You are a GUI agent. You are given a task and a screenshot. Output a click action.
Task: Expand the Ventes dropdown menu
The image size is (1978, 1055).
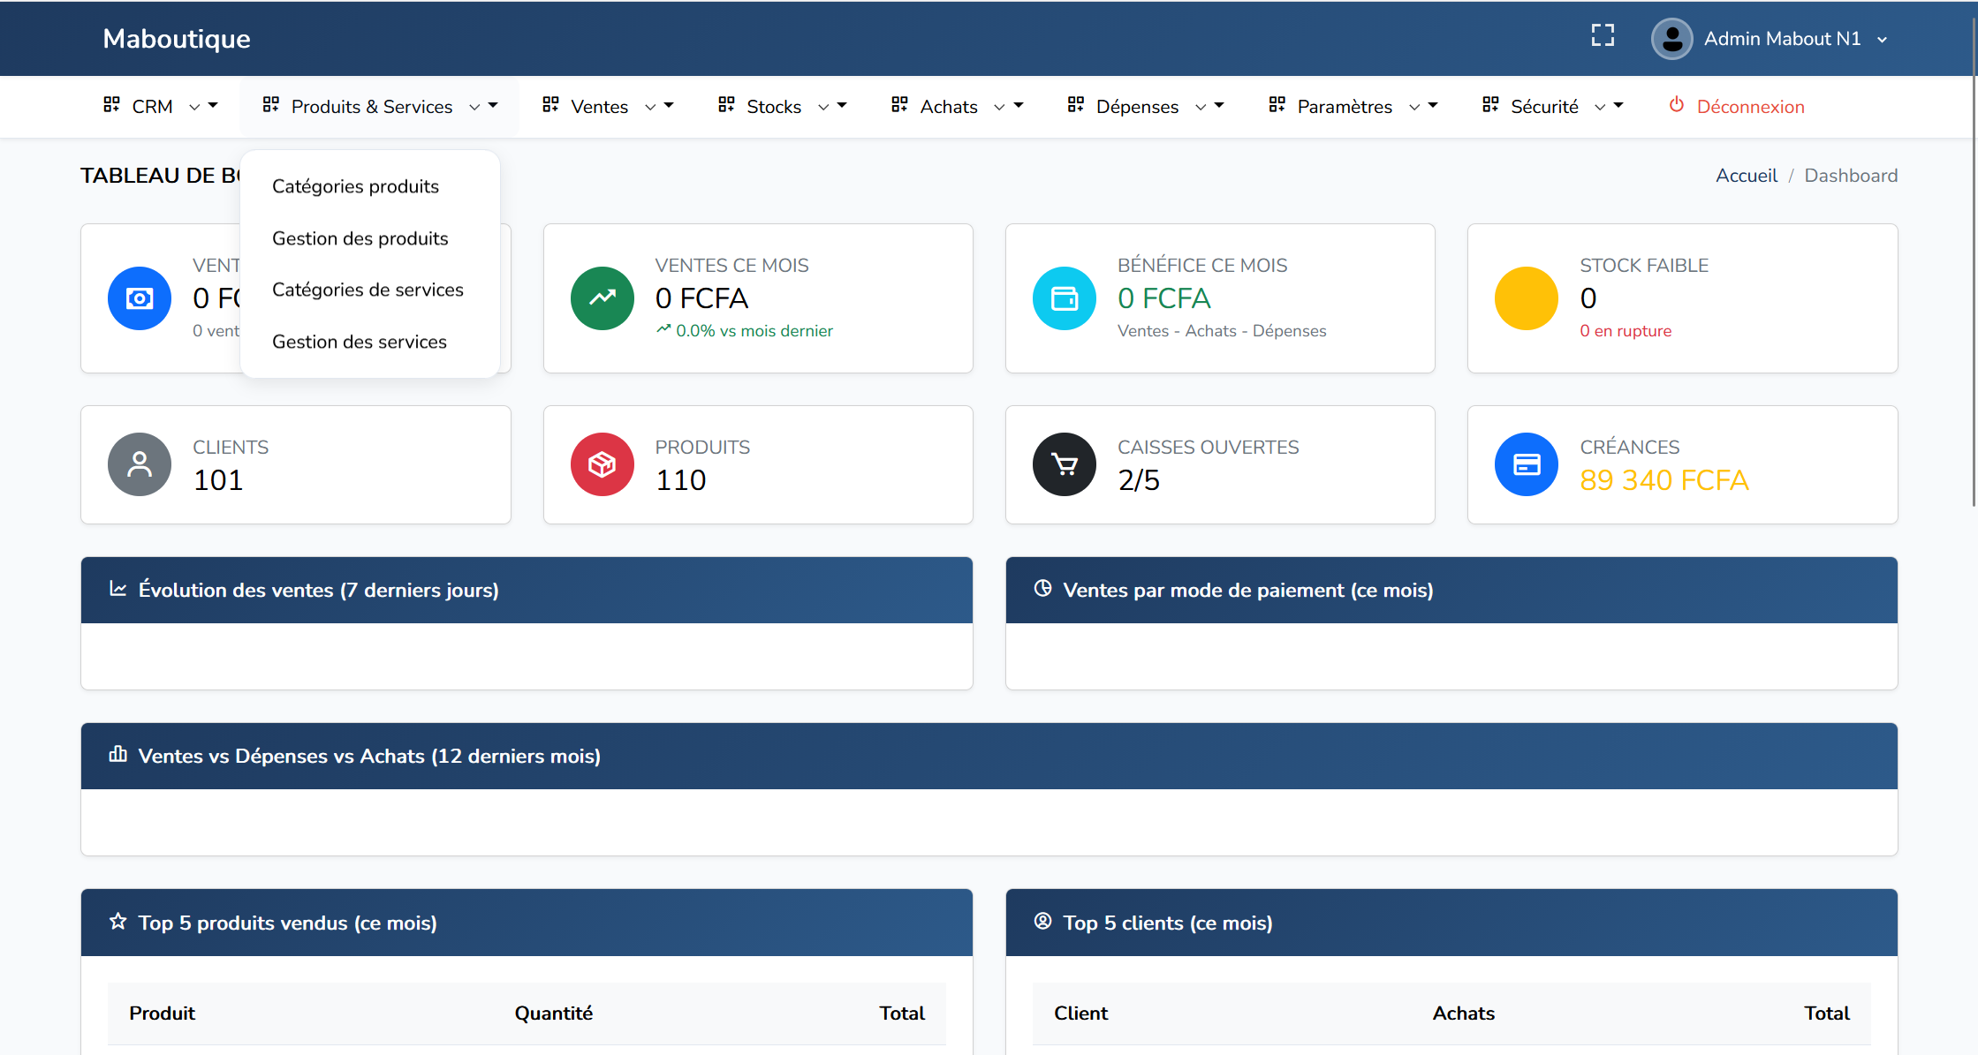click(x=608, y=106)
